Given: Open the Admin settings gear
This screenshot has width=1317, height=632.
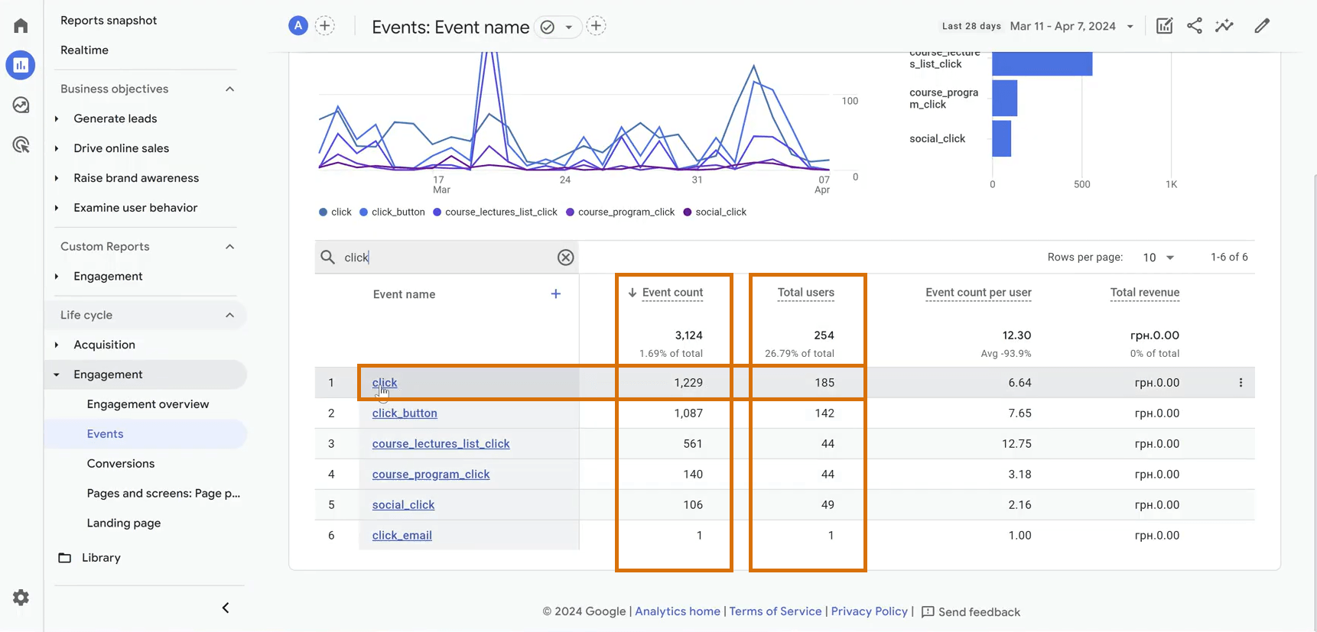Looking at the screenshot, I should 21,598.
